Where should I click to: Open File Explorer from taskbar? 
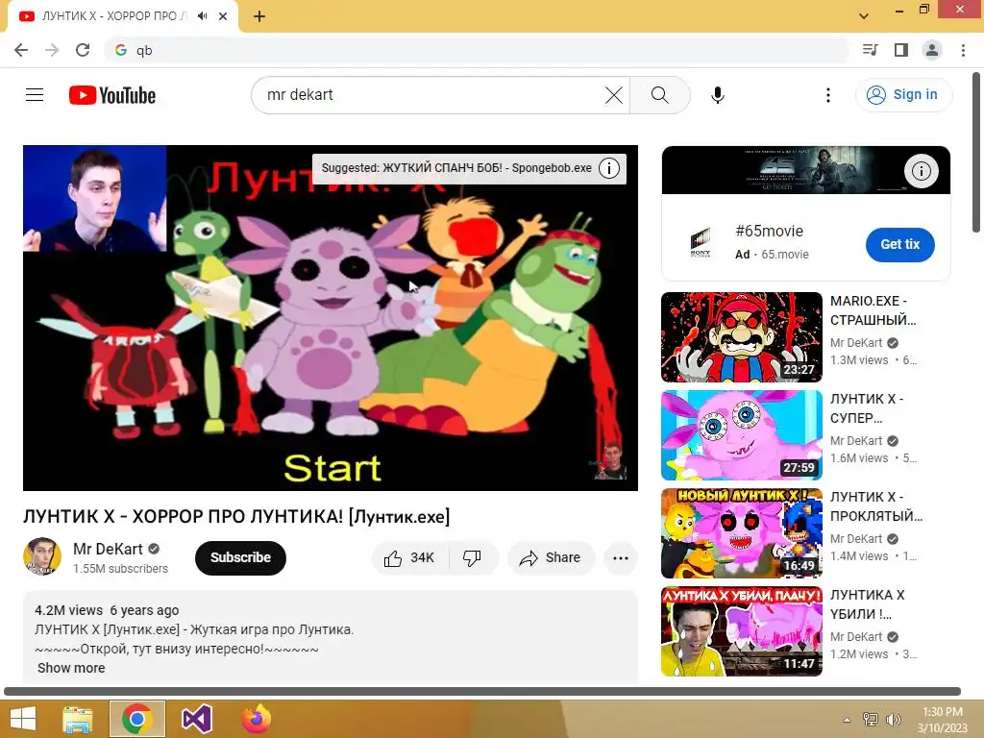pyautogui.click(x=77, y=719)
